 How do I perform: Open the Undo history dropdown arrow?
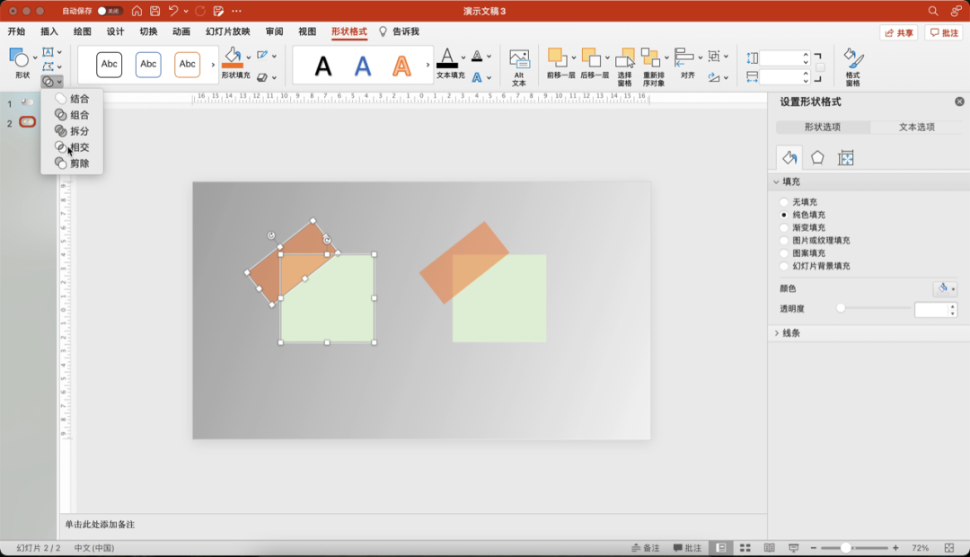(186, 11)
